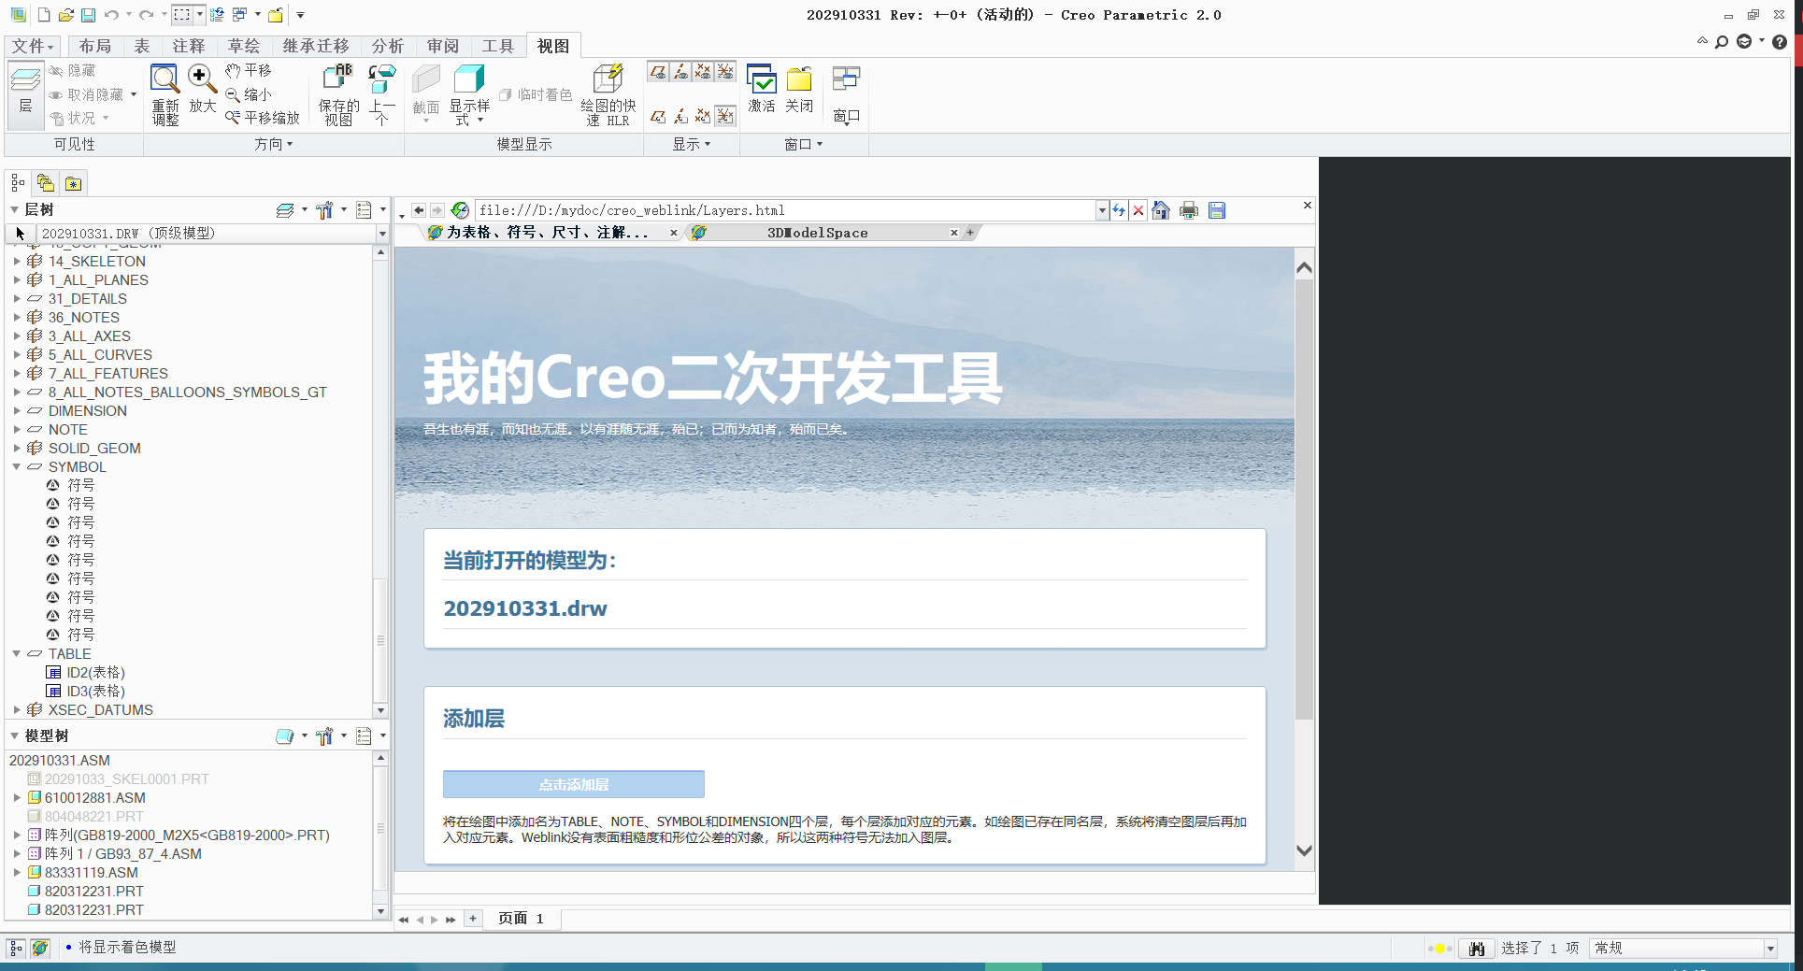Click the Save icon in browser toolbar
The width and height of the screenshot is (1803, 971).
[x=1217, y=210]
